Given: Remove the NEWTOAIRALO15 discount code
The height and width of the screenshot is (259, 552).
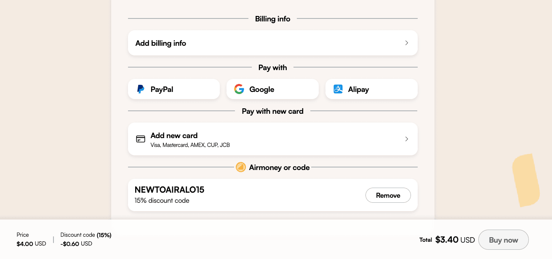Looking at the screenshot, I should coord(388,195).
